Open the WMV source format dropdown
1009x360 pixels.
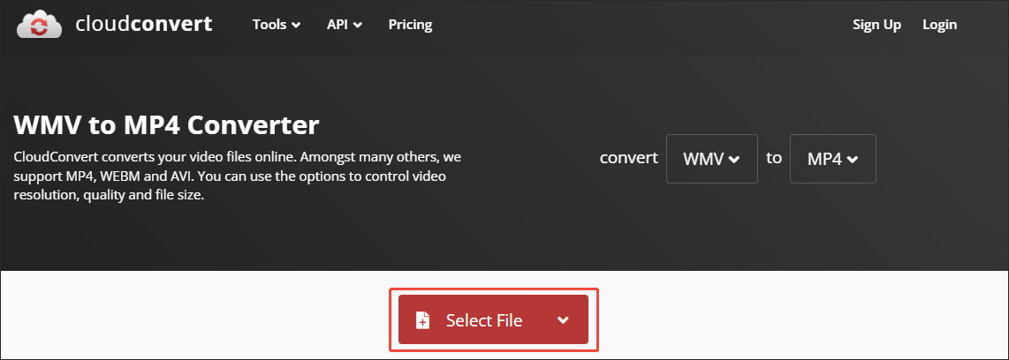(712, 159)
